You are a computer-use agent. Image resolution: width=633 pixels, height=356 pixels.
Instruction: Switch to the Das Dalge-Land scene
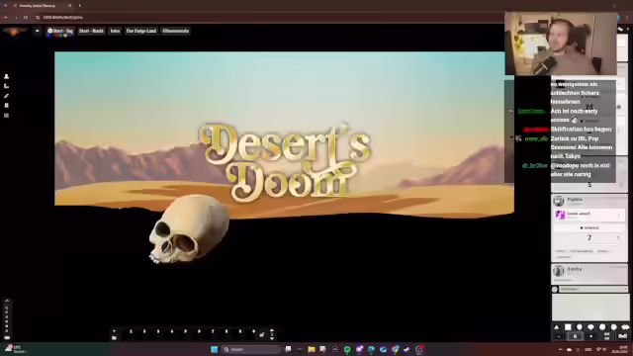140,31
